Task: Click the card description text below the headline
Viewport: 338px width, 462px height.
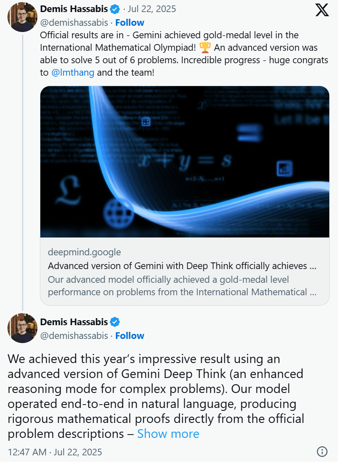Action: [165, 286]
